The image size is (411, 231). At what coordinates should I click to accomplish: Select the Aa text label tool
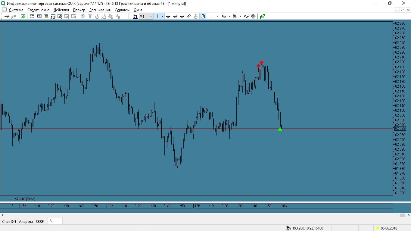click(x=224, y=16)
